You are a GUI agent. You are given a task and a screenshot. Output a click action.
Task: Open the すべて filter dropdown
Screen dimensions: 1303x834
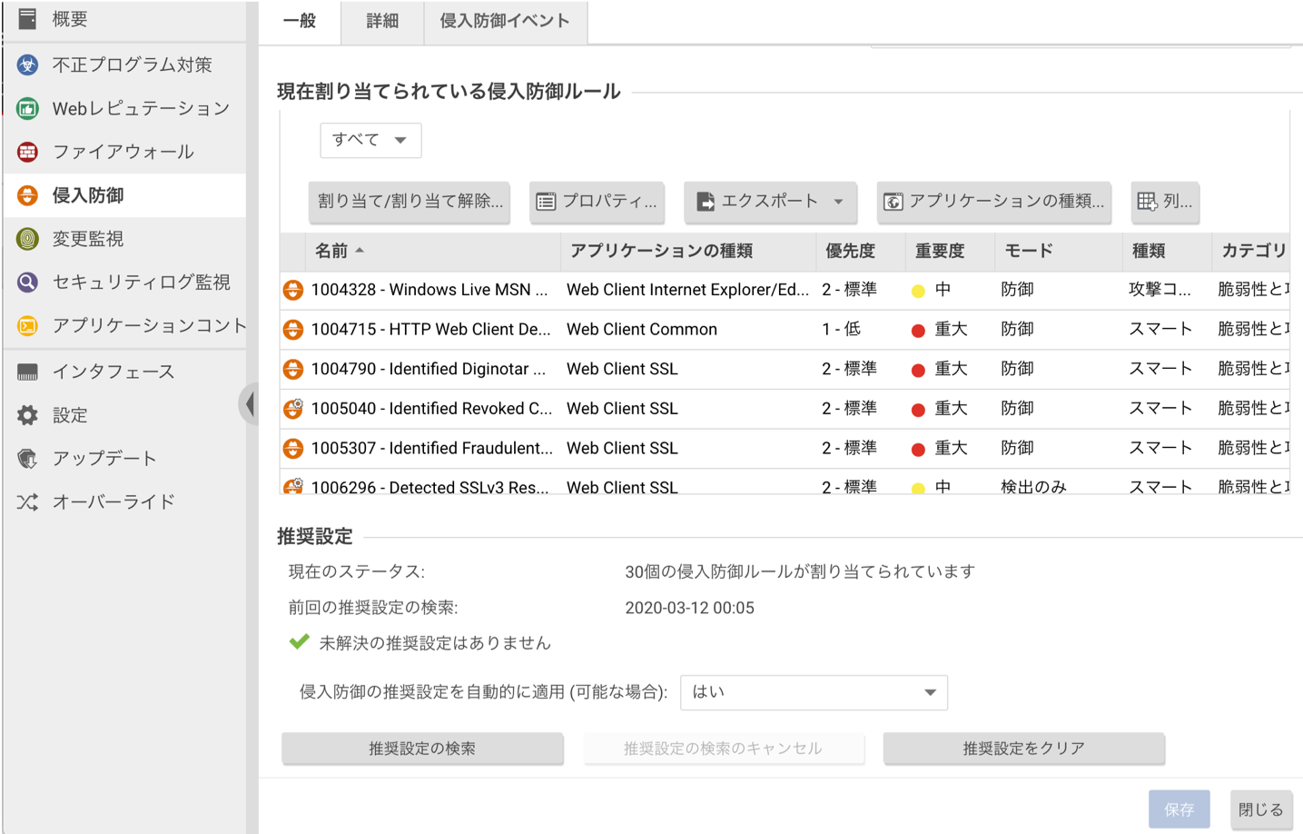click(x=370, y=140)
